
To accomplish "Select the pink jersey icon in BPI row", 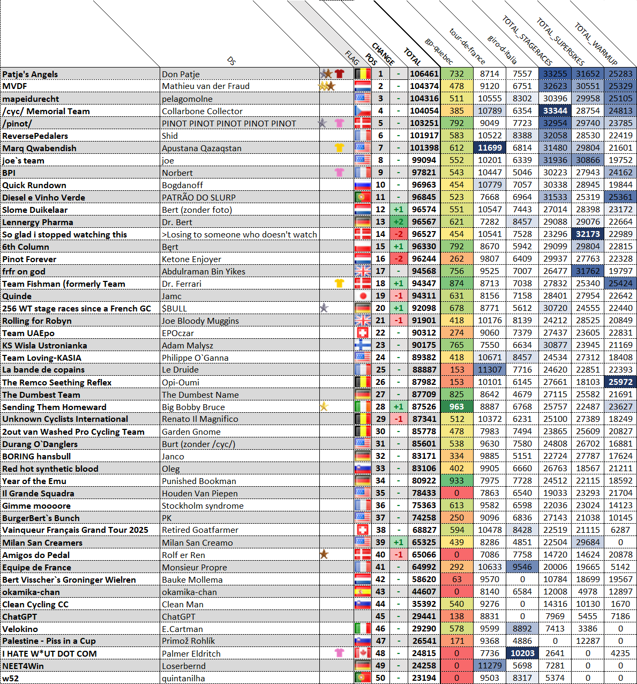I will (x=340, y=173).
